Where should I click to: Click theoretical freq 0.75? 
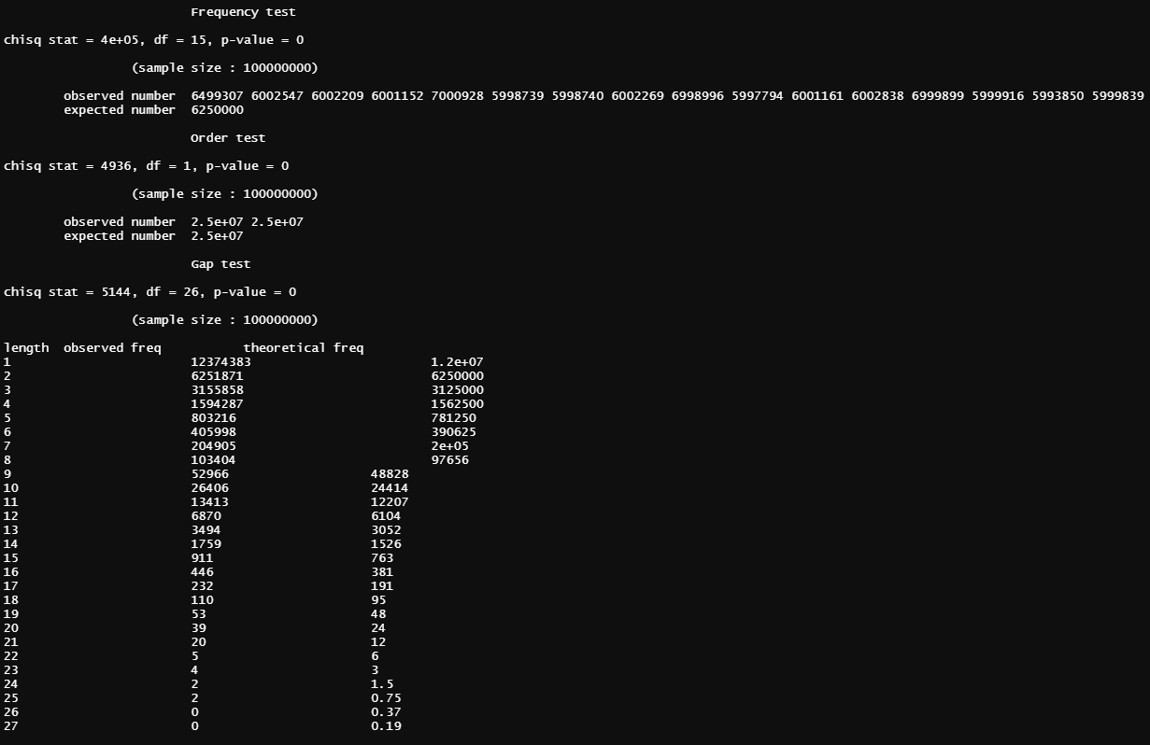[x=386, y=698]
